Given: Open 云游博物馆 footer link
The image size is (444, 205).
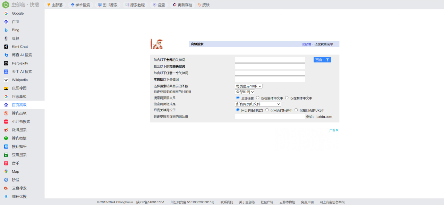Looking at the screenshot, I should (x=287, y=202).
